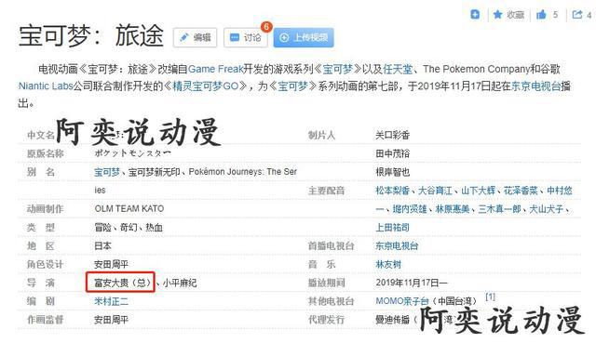Screen dimensions: 596x343
Task: Open the 林原惠美 voice actor link
Action: [453, 209]
